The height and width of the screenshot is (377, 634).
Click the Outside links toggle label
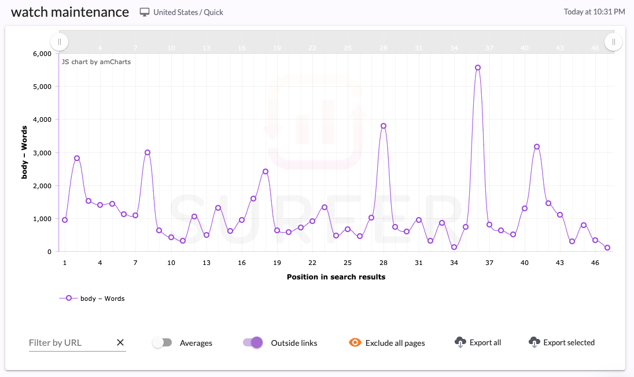tap(294, 343)
